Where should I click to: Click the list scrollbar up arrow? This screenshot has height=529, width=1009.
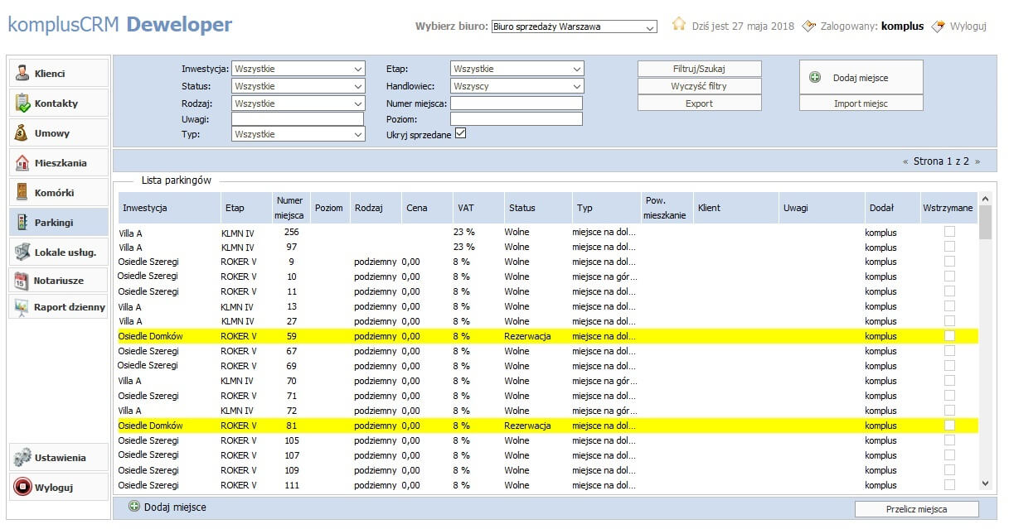tap(985, 199)
